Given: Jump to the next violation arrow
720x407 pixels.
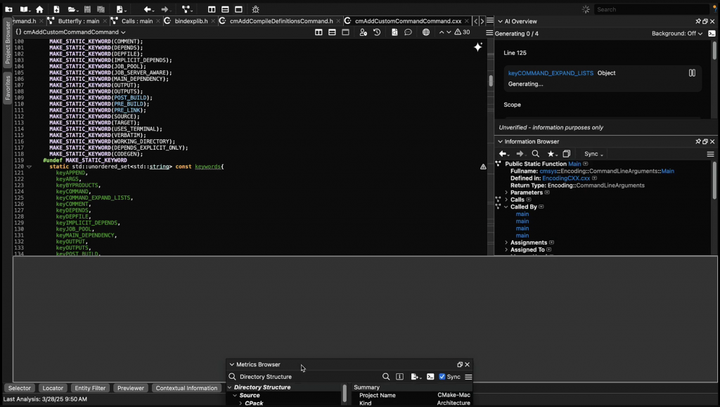Looking at the screenshot, I should tap(449, 32).
